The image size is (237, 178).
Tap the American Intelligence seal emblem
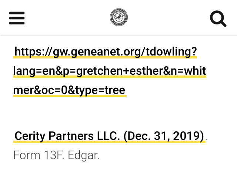(119, 17)
